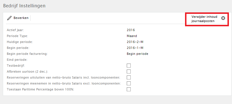Select the Actief Jaar value 2016
Viewport: 232px width, 104px height.
[131, 30]
